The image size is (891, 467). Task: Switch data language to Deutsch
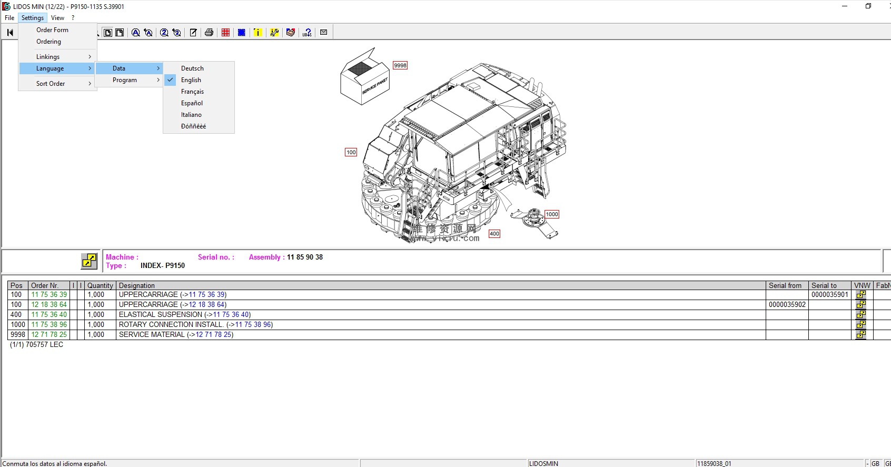pos(192,68)
